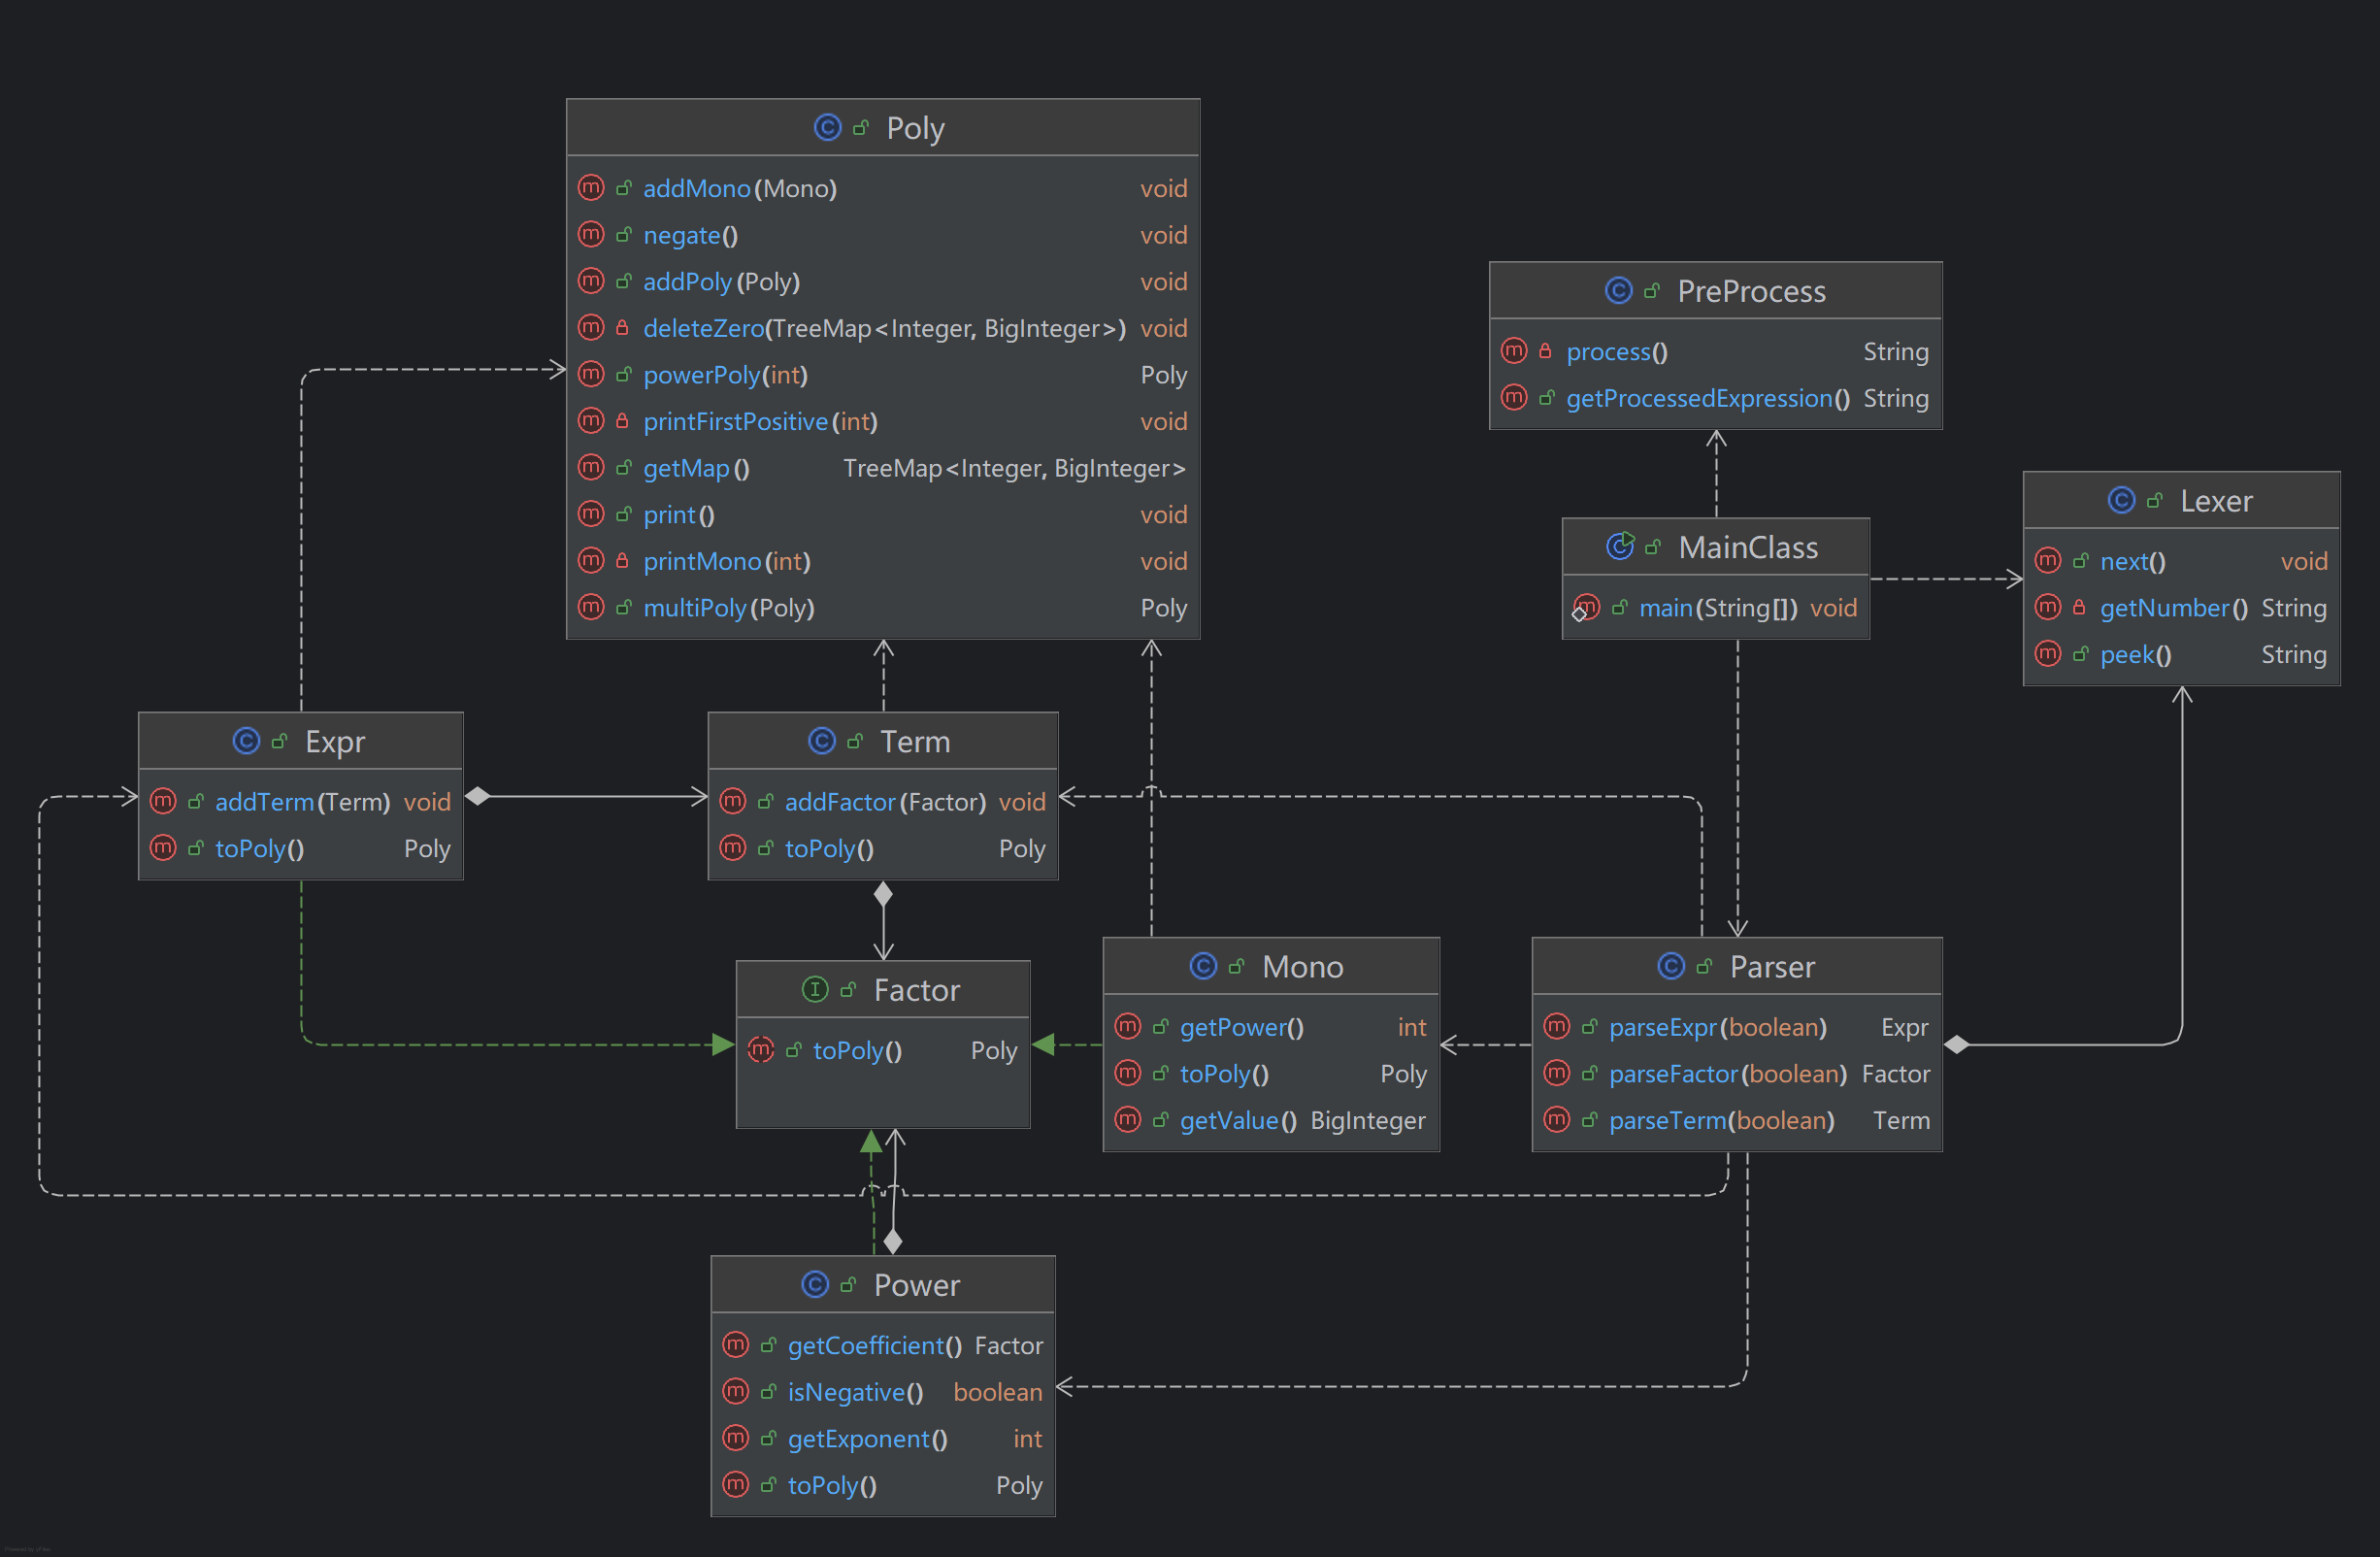Image resolution: width=2380 pixels, height=1557 pixels.
Task: Click the class icon beside Lexer title
Action: tap(2121, 500)
